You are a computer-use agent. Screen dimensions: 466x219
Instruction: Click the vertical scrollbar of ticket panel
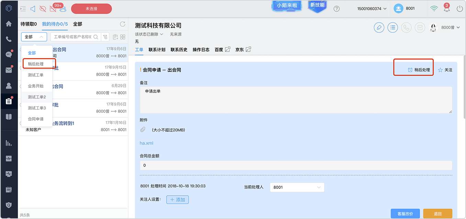(464, 88)
